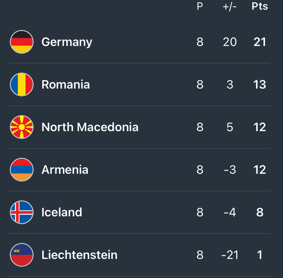Click the Iceland flag icon
283x278 pixels.
[22, 212]
